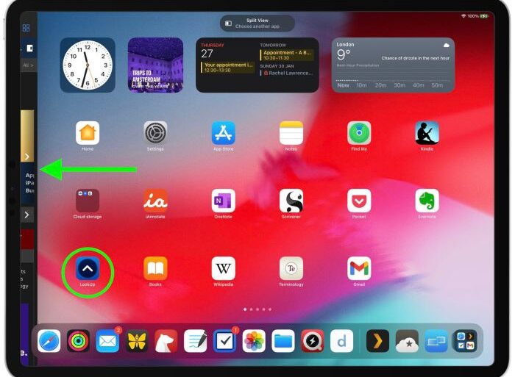Open the Rachel Lawrence calendar entry
Image resolution: width=515 pixels, height=377 pixels.
tap(286, 73)
